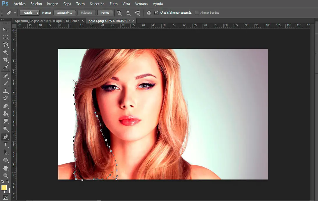Activate the Crop tool
318x201 pixels.
tap(6, 60)
